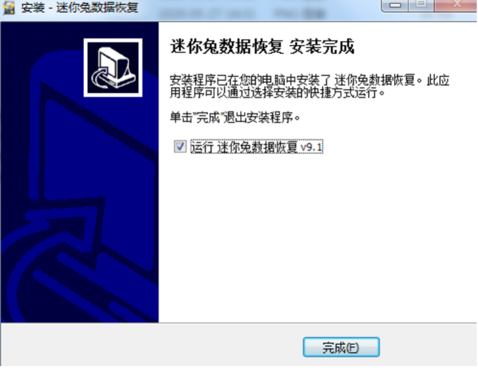Uncheck the run 迷你兔数据恢复 checkbox

(180, 147)
